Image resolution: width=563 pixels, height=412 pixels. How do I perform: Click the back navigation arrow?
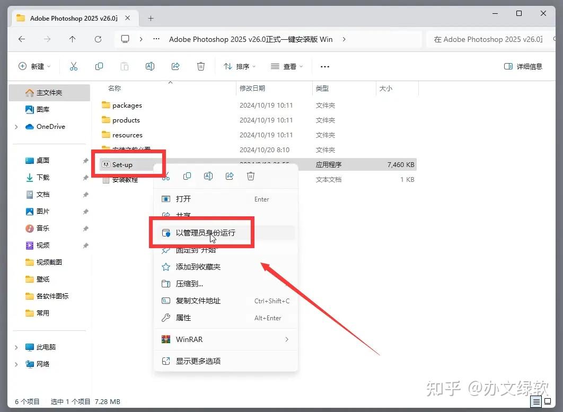[x=21, y=39]
